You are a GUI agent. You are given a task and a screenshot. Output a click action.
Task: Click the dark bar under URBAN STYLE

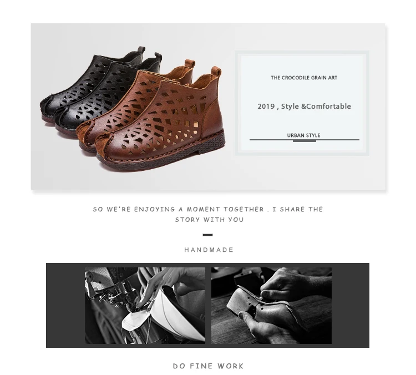pos(305,141)
